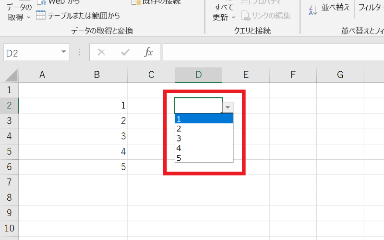
Task: Select row 5 header
Action: point(9,152)
